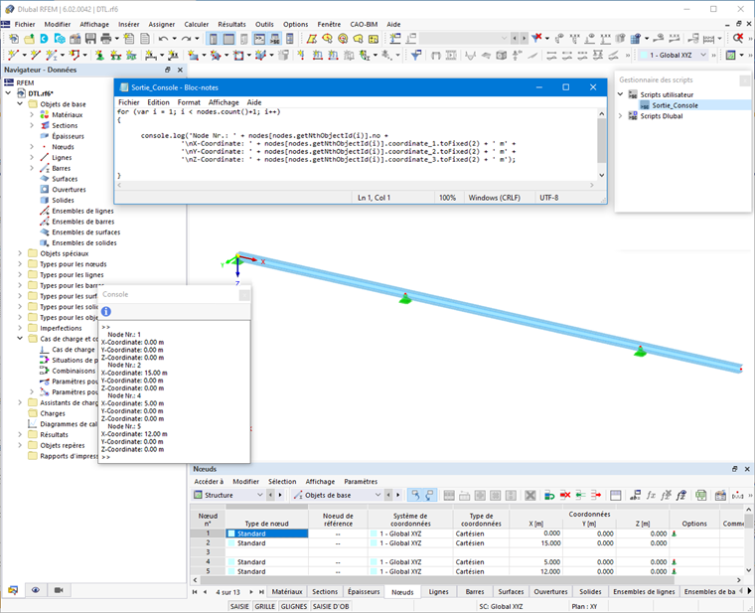The image size is (755, 613).
Task: Click the Standard color swatch in row 2
Action: tap(231, 543)
